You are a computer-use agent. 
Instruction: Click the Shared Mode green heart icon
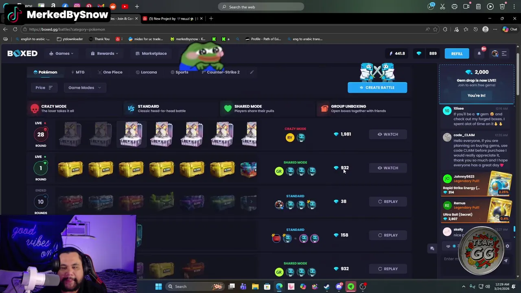point(228,108)
